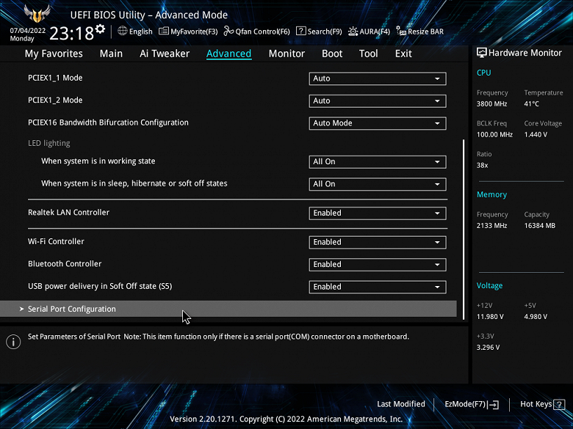
Task: Click the Resize BAR icon
Action: tap(401, 31)
